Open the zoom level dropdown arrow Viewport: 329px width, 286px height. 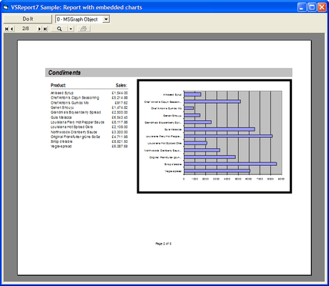71,29
